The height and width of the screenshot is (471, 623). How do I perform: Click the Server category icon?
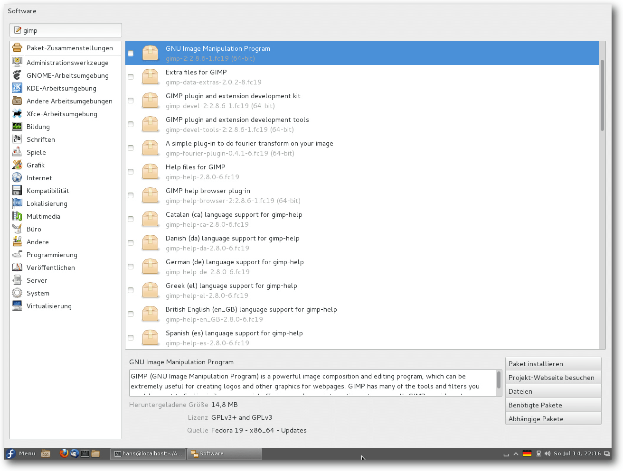[x=17, y=280]
